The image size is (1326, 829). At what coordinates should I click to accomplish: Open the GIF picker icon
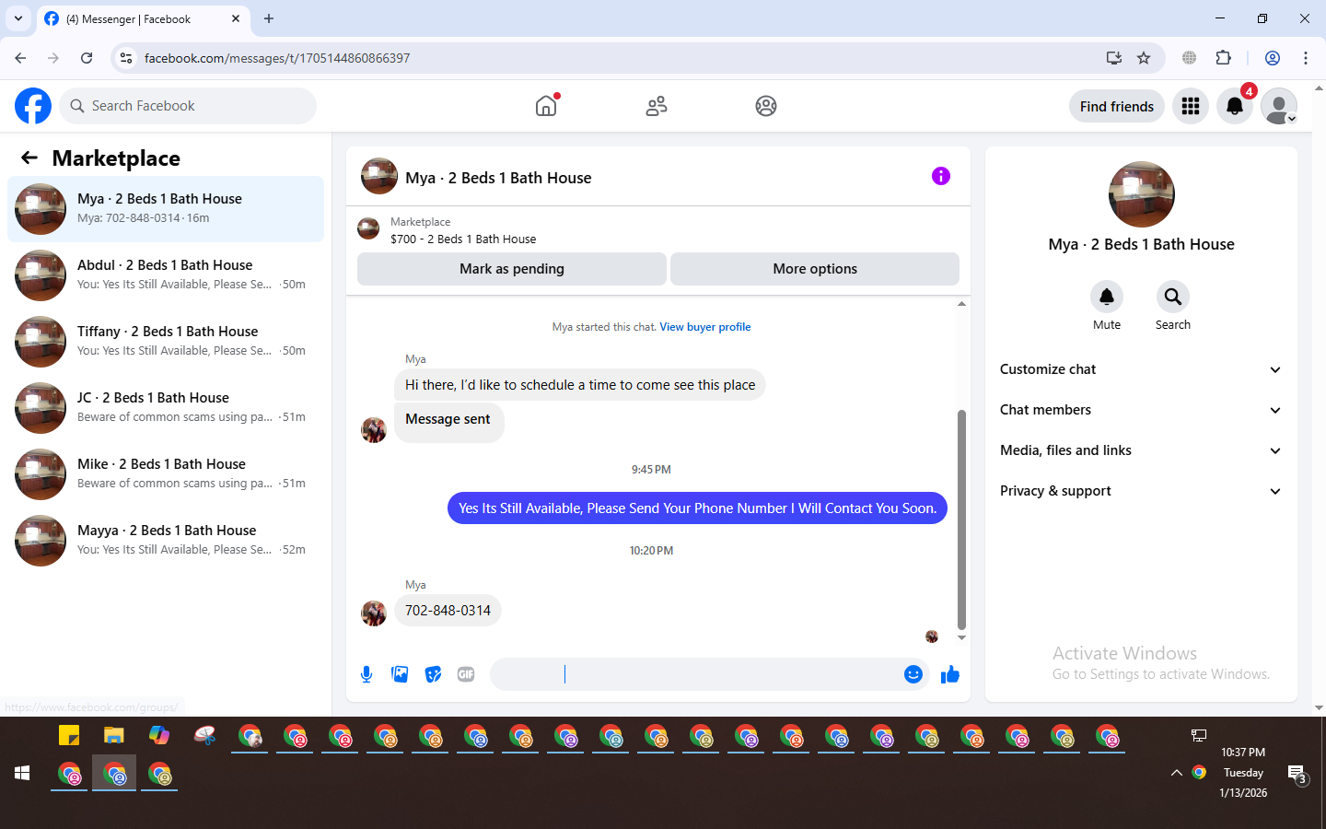pos(466,674)
